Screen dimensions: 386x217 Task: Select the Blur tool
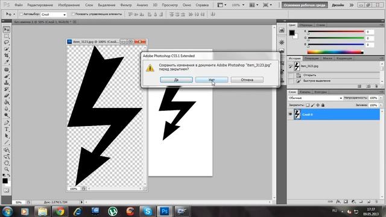pos(7,108)
